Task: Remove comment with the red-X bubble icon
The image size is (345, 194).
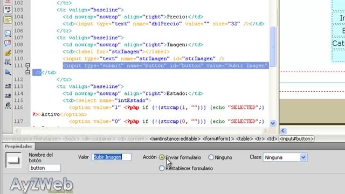Action: 8,43
